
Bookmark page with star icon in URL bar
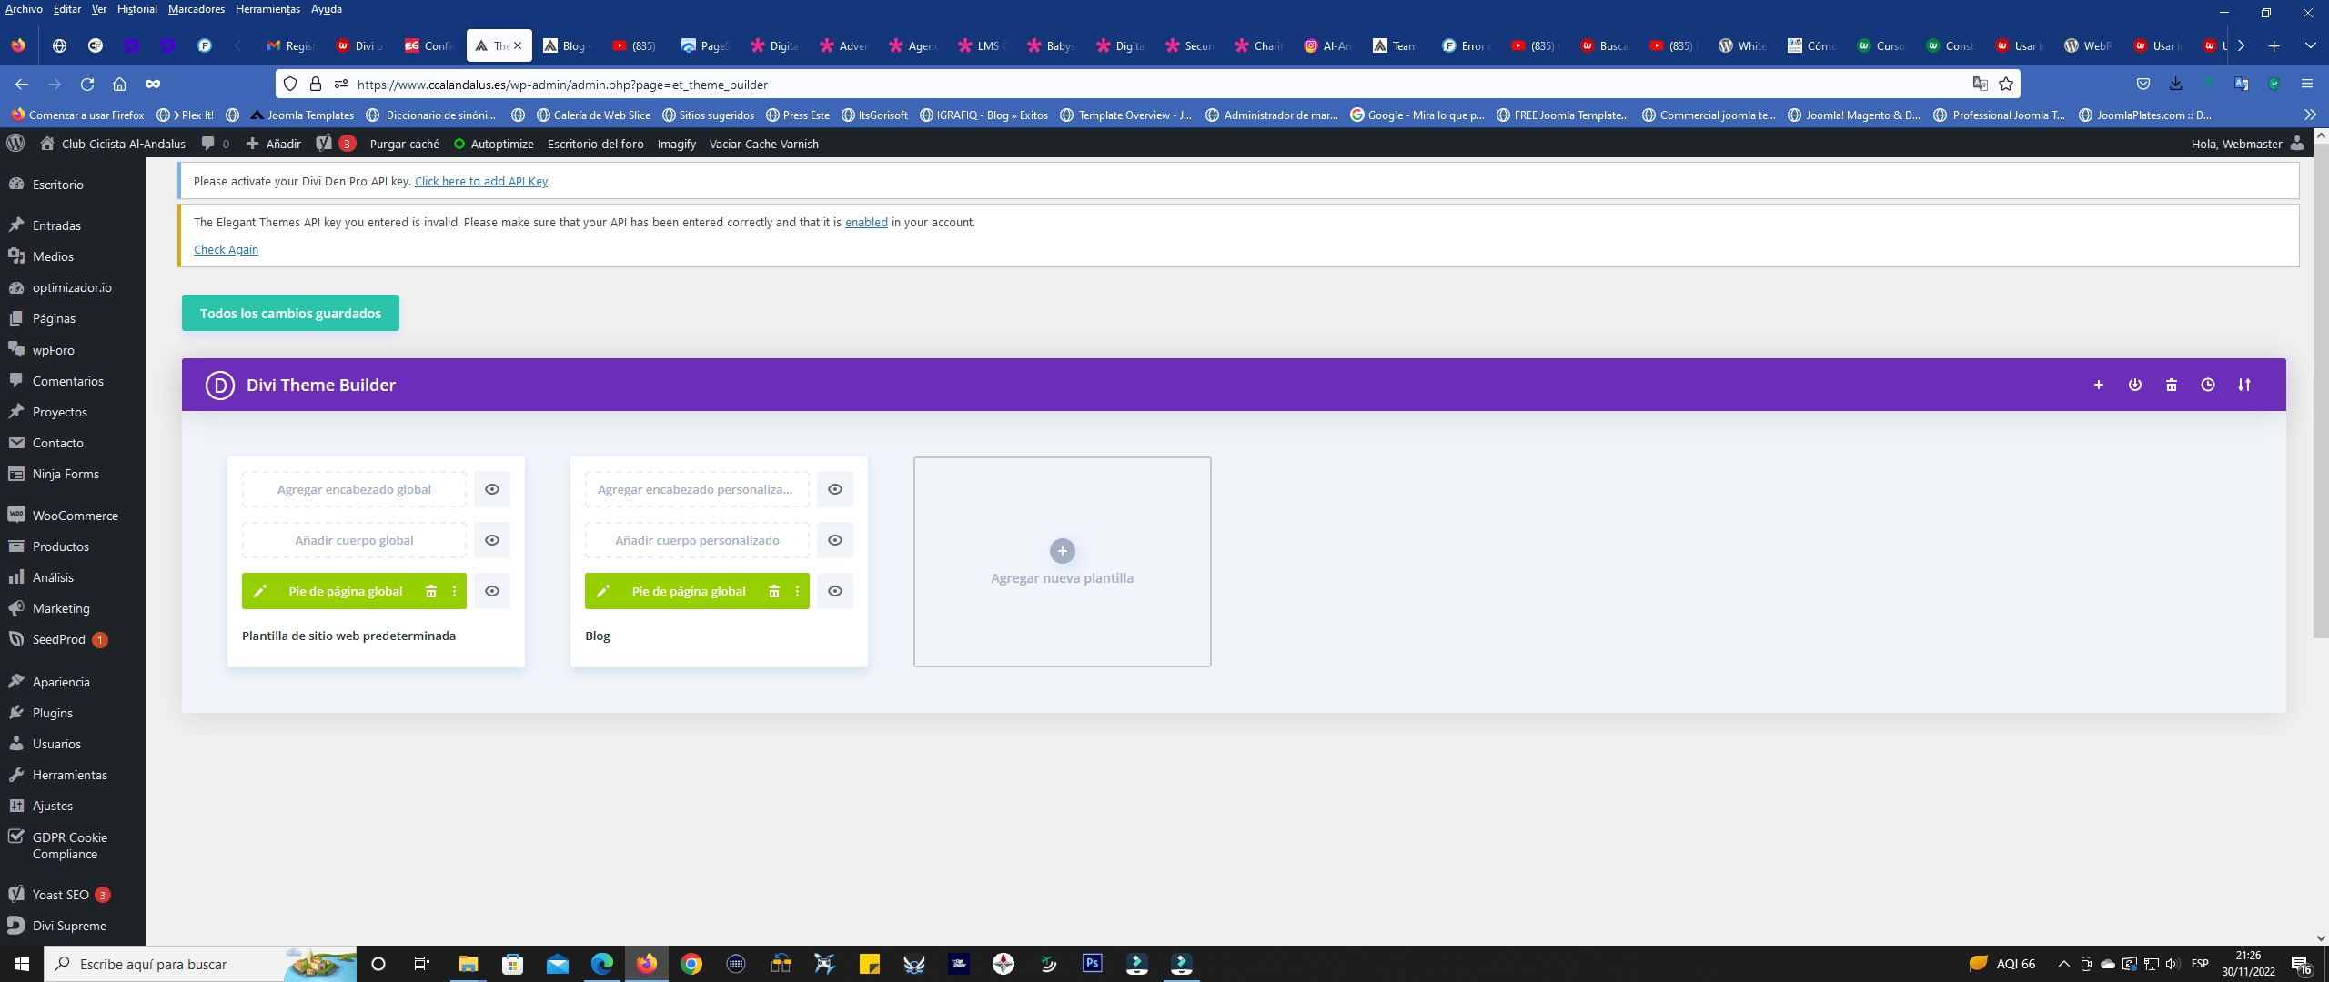pos(2006,84)
